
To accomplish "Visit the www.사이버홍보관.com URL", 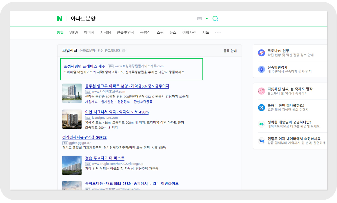I will point(109,92).
